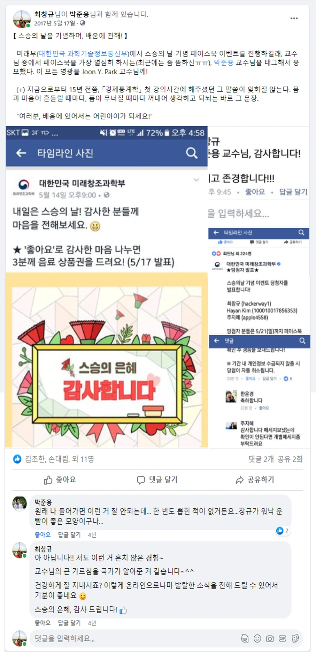316x652 pixels.
Task: Click the 좋아요 like button
Action: click(x=60, y=480)
